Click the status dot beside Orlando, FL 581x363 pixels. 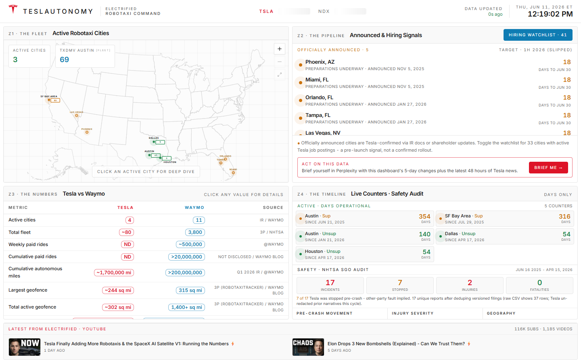coord(300,100)
